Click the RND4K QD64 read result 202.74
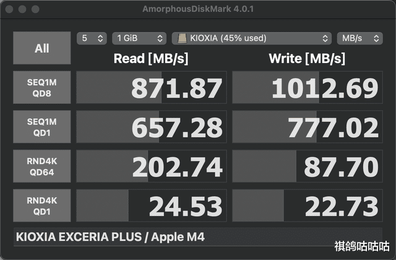This screenshot has width=396, height=260. [152, 167]
